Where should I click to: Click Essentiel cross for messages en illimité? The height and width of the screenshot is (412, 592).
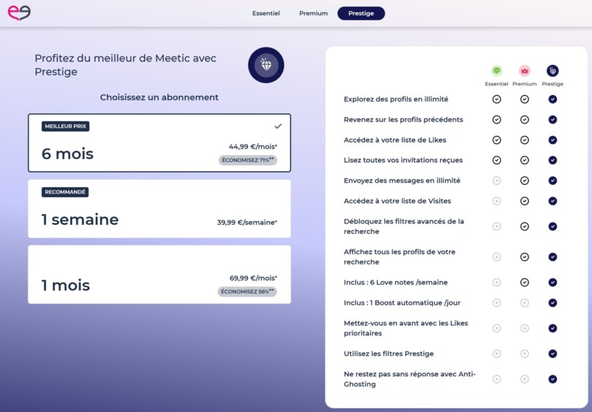point(496,180)
